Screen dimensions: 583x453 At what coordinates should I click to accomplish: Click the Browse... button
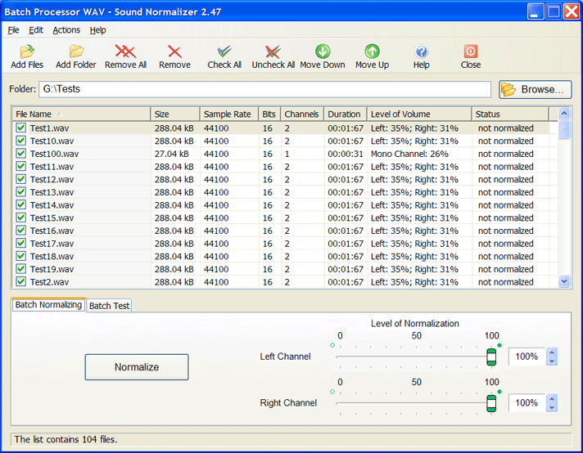tap(535, 89)
